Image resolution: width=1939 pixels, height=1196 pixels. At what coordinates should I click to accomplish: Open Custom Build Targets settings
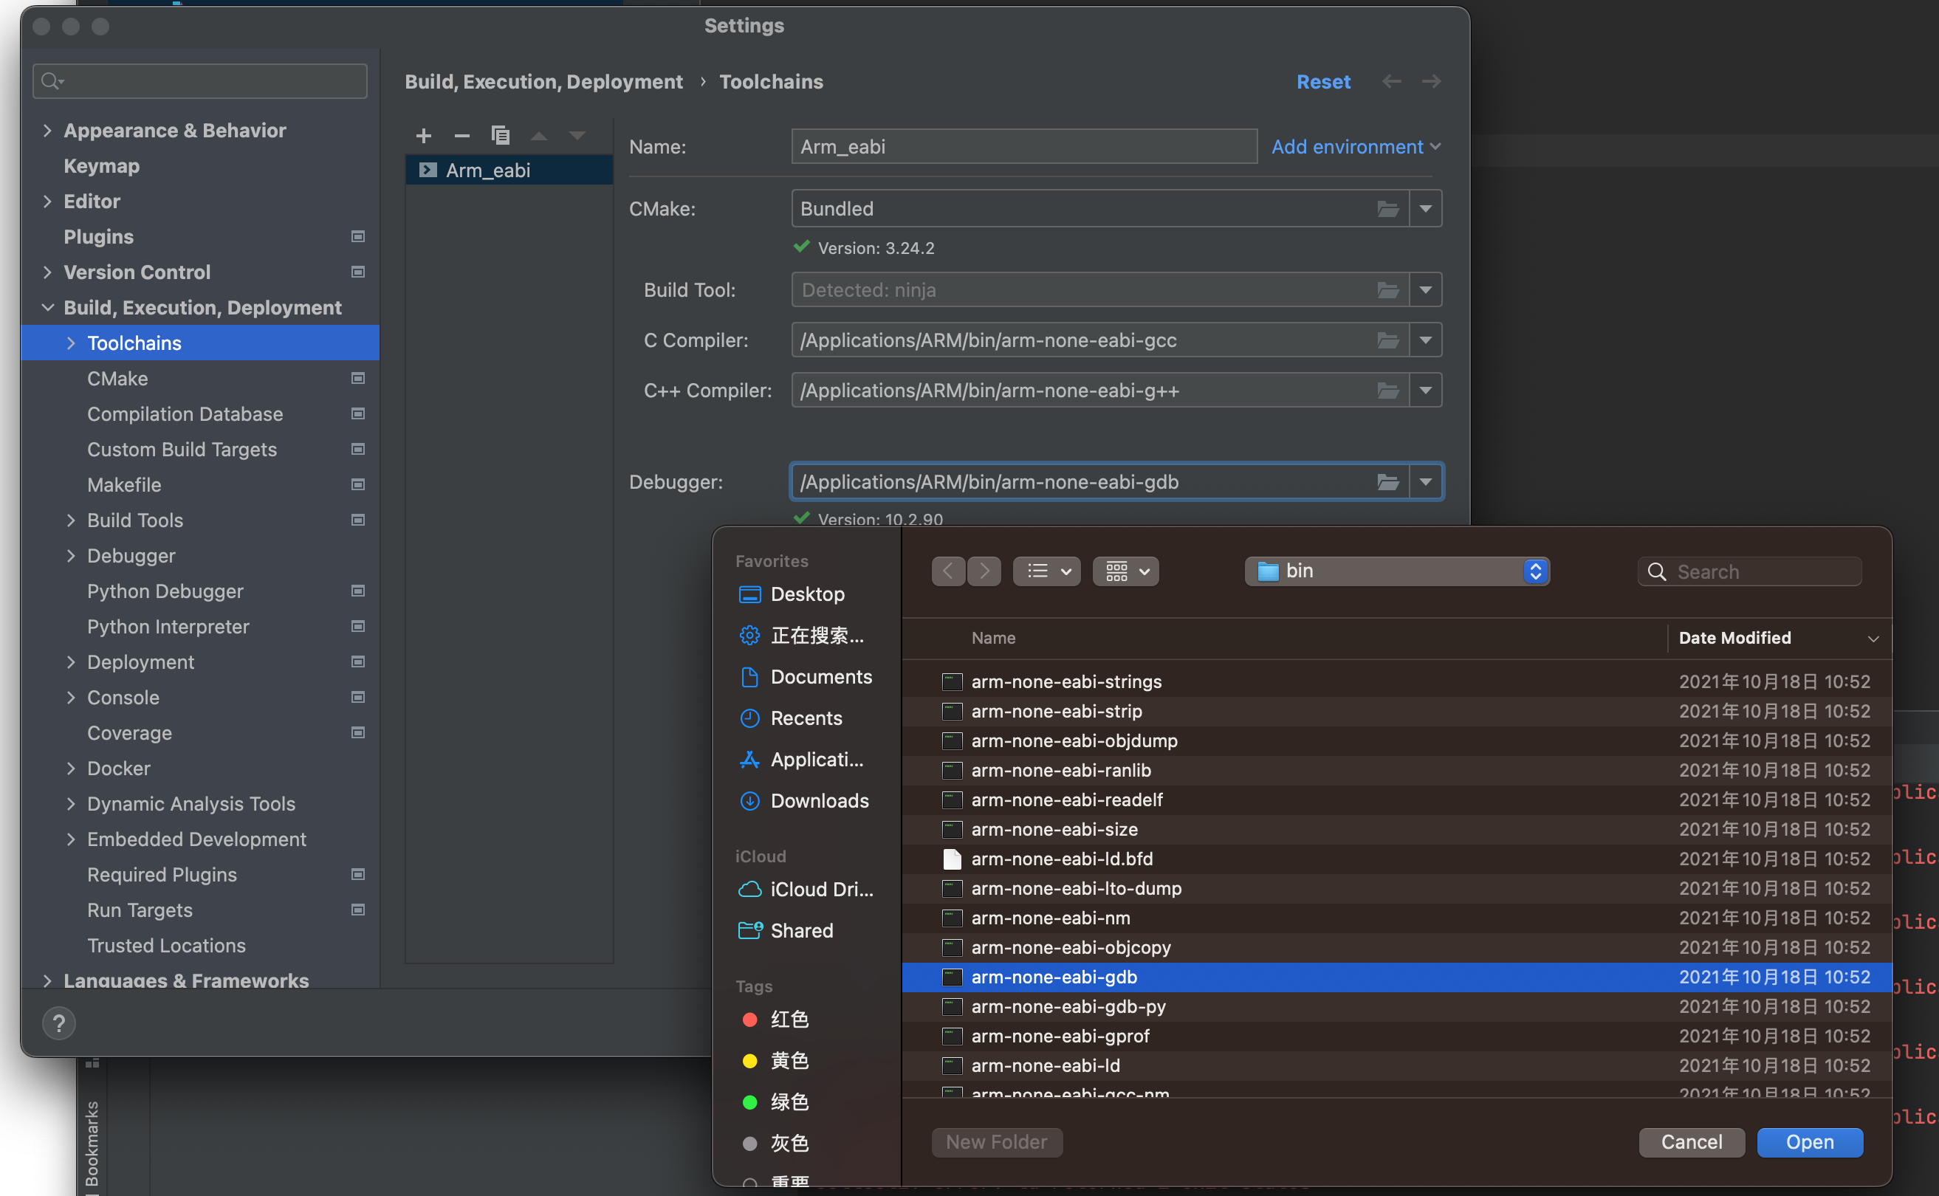(181, 450)
